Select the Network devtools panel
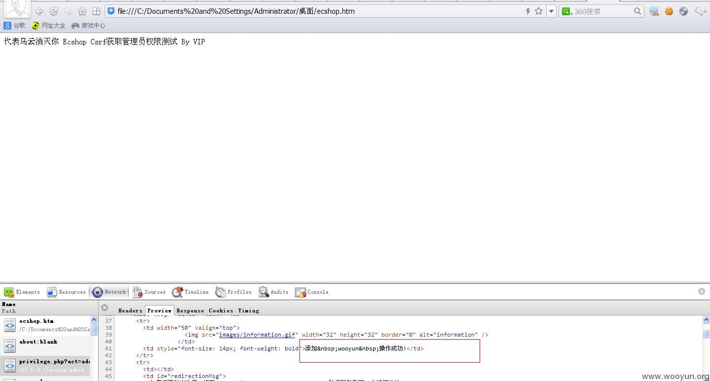 (x=110, y=292)
